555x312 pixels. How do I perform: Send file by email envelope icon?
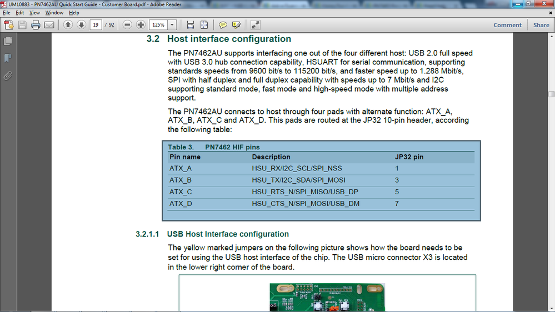coord(49,25)
